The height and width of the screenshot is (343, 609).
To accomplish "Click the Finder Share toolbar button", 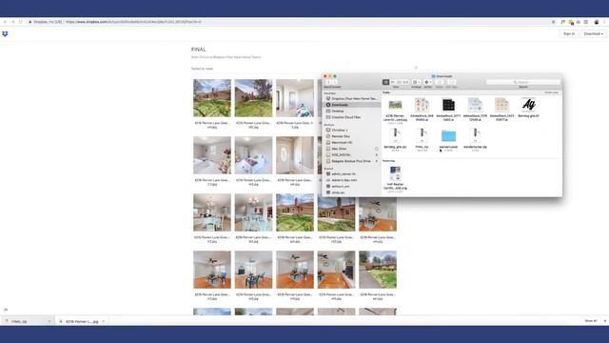I will [x=440, y=82].
